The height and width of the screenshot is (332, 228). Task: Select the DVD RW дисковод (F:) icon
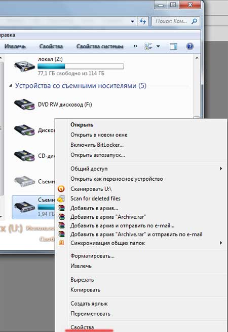(x=24, y=105)
